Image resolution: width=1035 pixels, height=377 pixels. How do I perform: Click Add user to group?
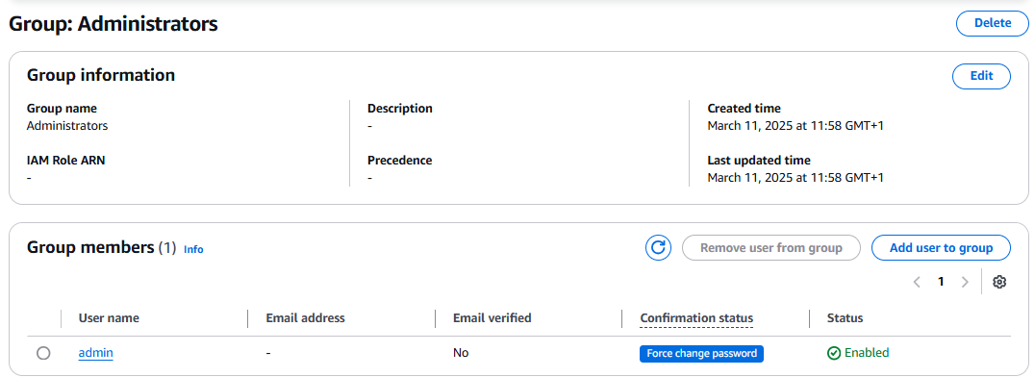[941, 248]
